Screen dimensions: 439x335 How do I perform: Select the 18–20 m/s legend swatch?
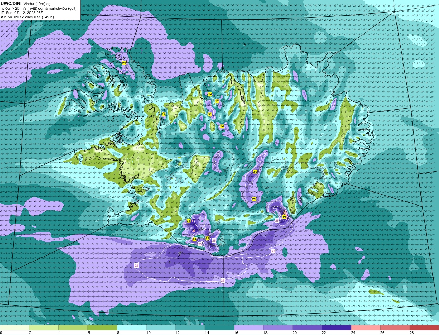point(278,327)
